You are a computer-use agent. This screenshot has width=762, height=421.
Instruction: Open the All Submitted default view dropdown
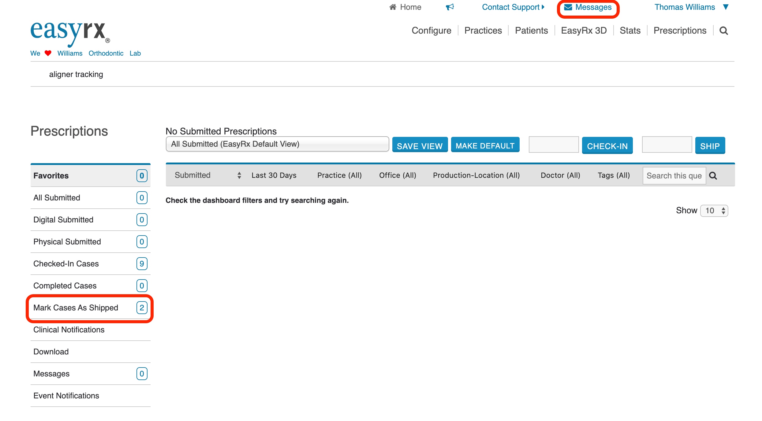(277, 144)
